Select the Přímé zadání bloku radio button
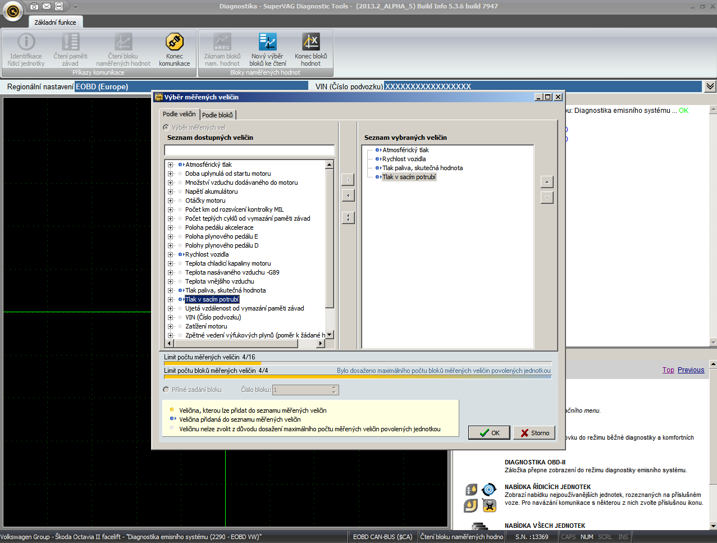This screenshot has width=717, height=543. point(166,390)
